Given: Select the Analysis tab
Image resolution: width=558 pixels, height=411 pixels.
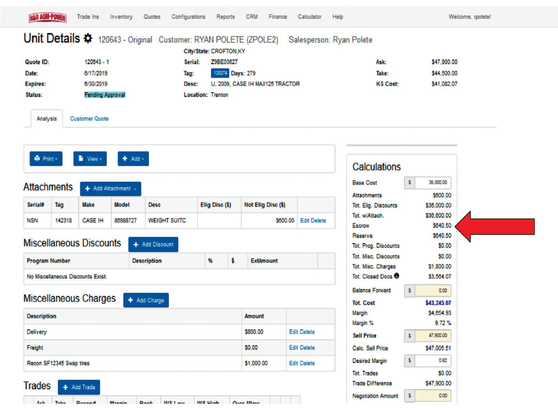Looking at the screenshot, I should pyautogui.click(x=47, y=118).
